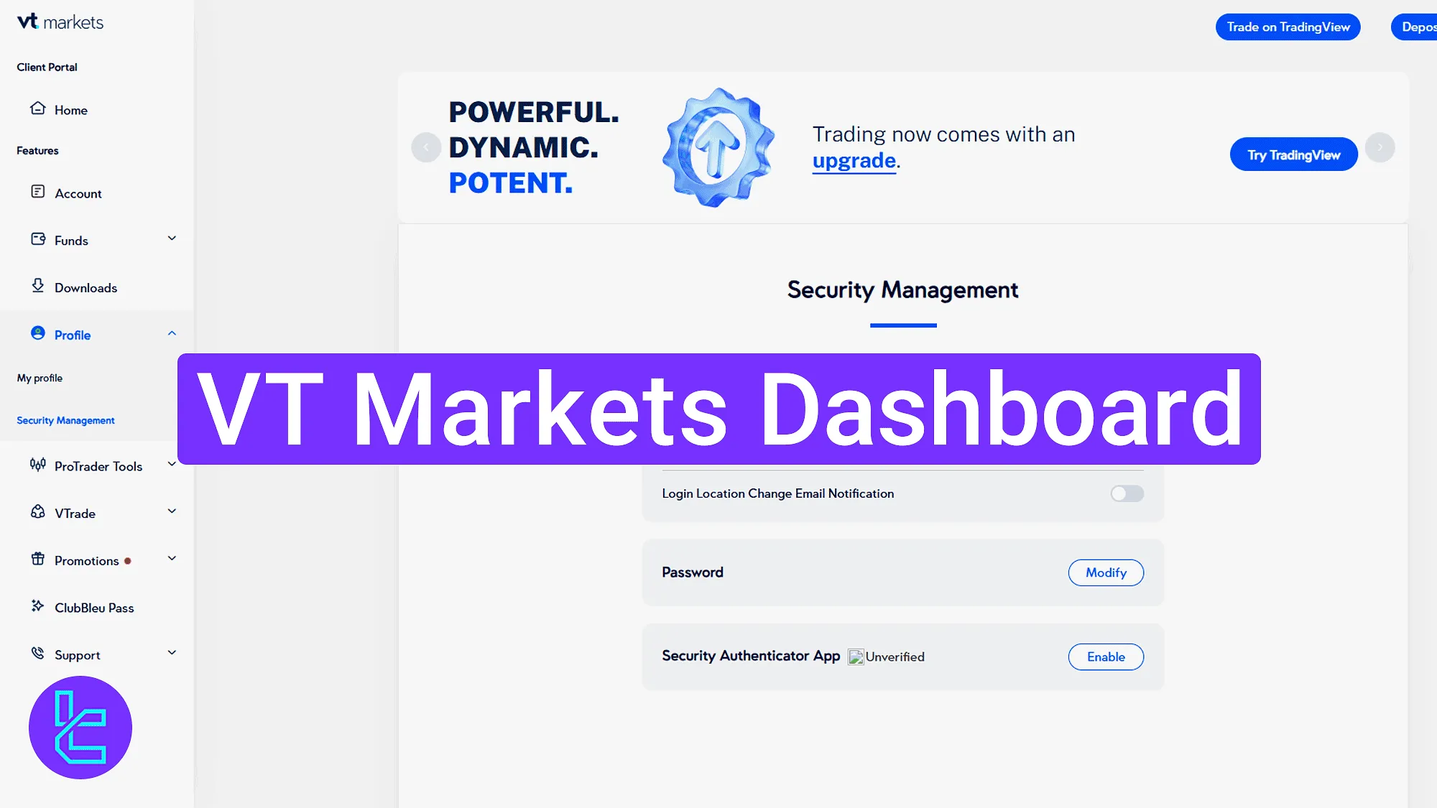Click the VTrade menu label

tap(75, 514)
